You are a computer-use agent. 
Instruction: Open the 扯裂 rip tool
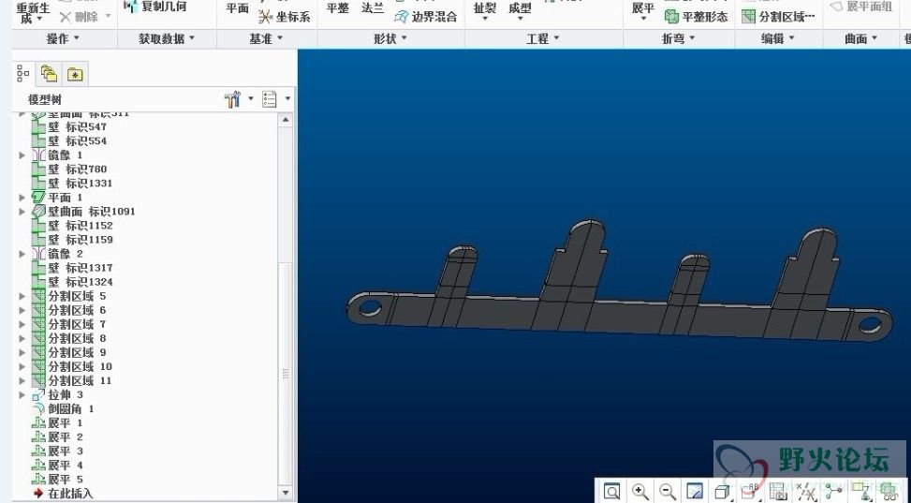click(485, 11)
